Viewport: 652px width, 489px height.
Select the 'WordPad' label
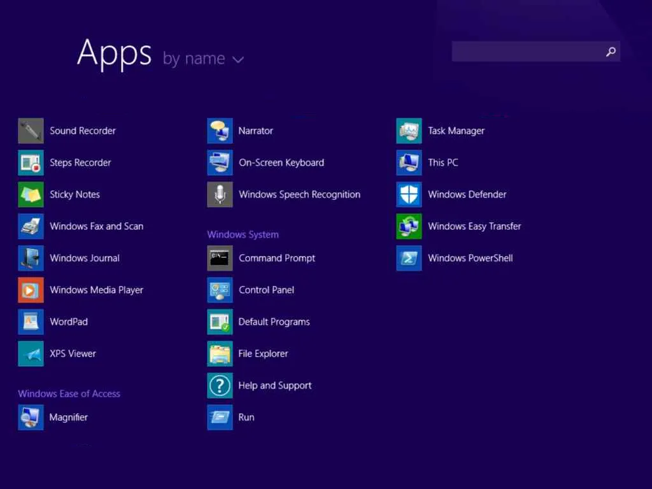(69, 322)
